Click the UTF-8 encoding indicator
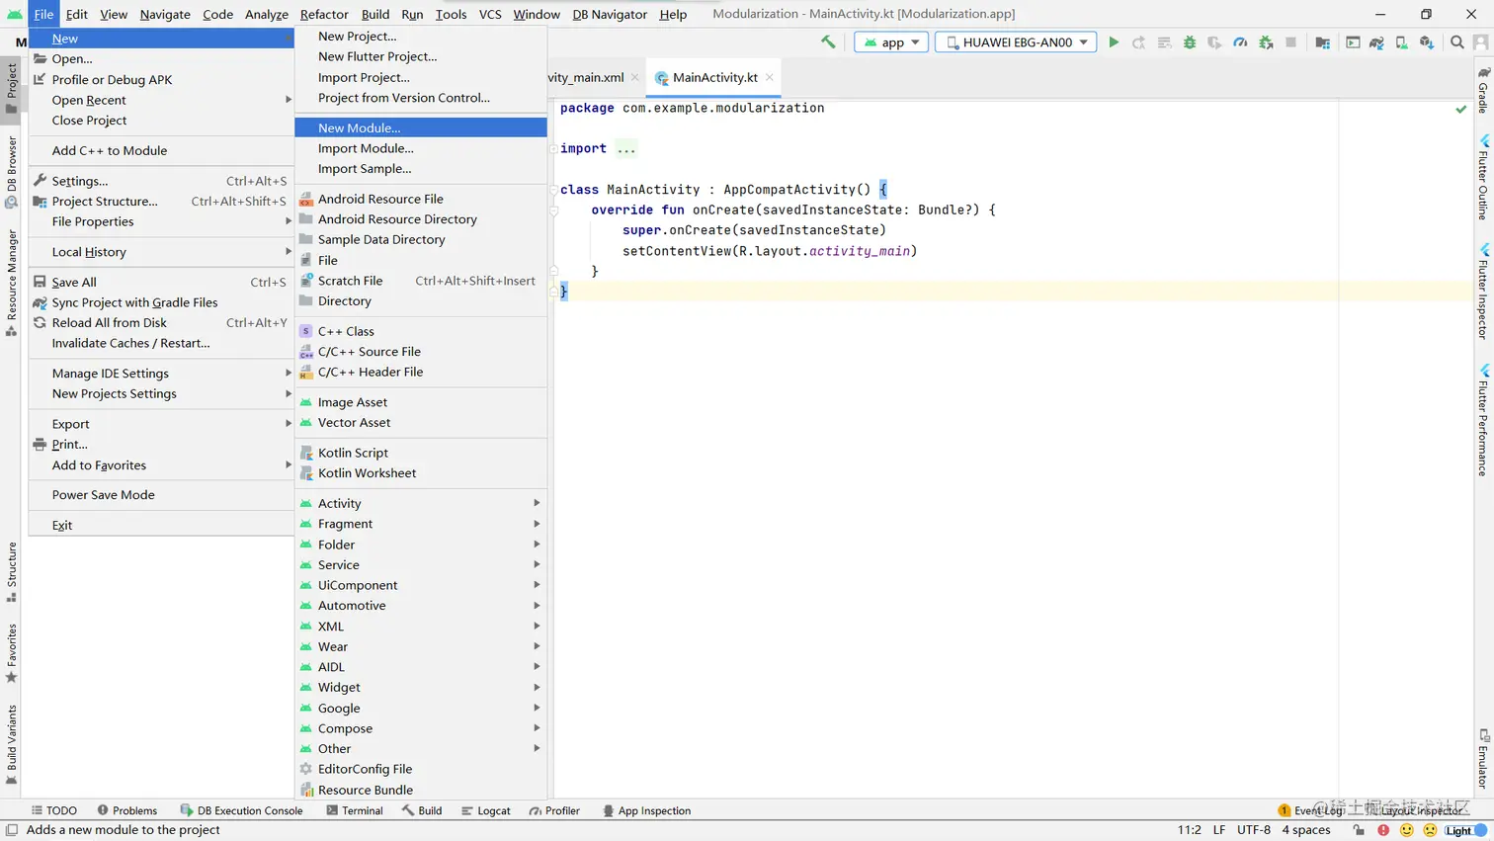This screenshot has width=1494, height=841. click(1254, 830)
